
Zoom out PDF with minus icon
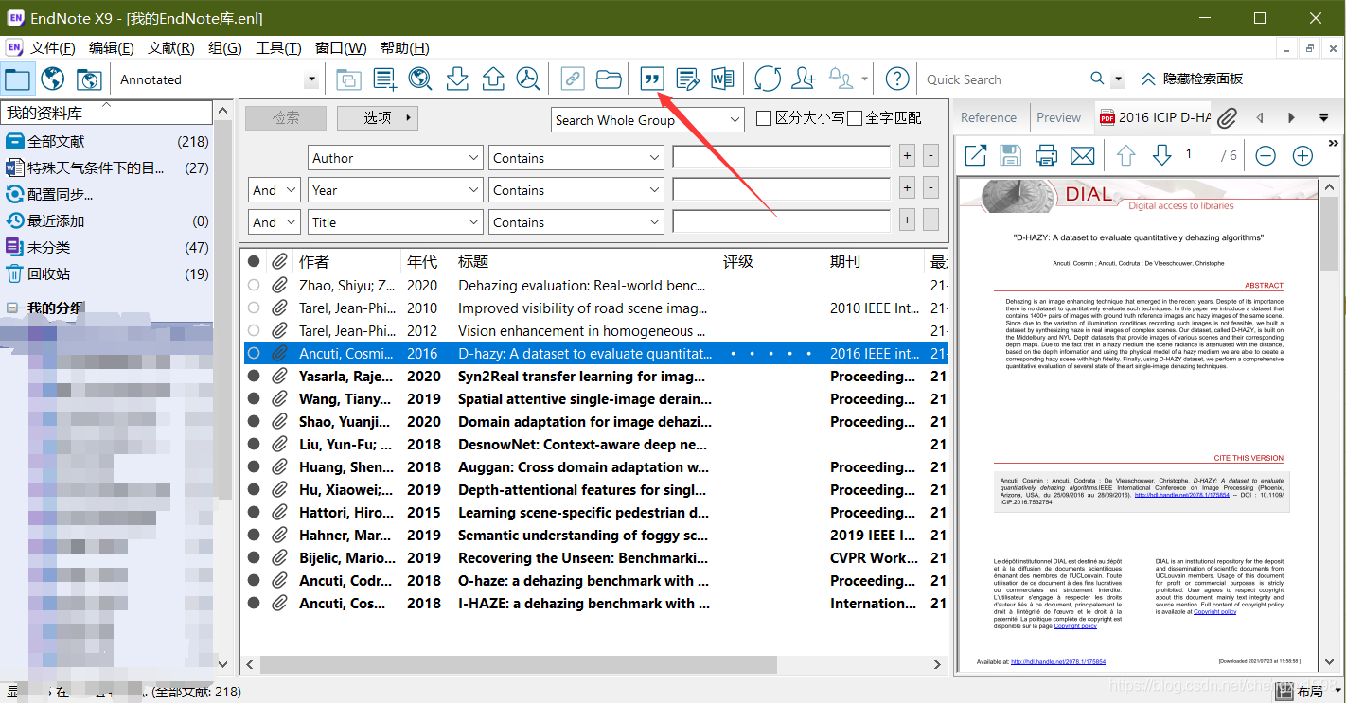[1266, 156]
